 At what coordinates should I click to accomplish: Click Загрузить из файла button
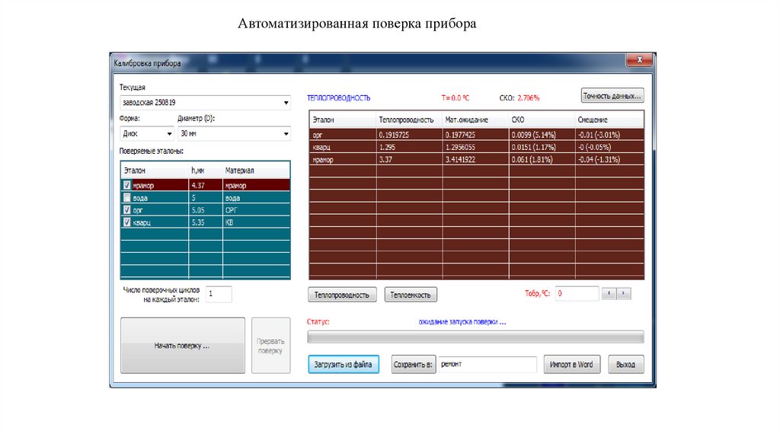343,365
